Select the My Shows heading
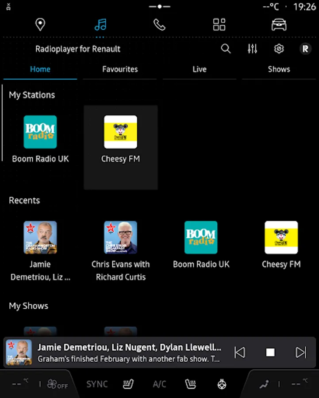Screen dimensions: 319x398 pyautogui.click(x=28, y=306)
